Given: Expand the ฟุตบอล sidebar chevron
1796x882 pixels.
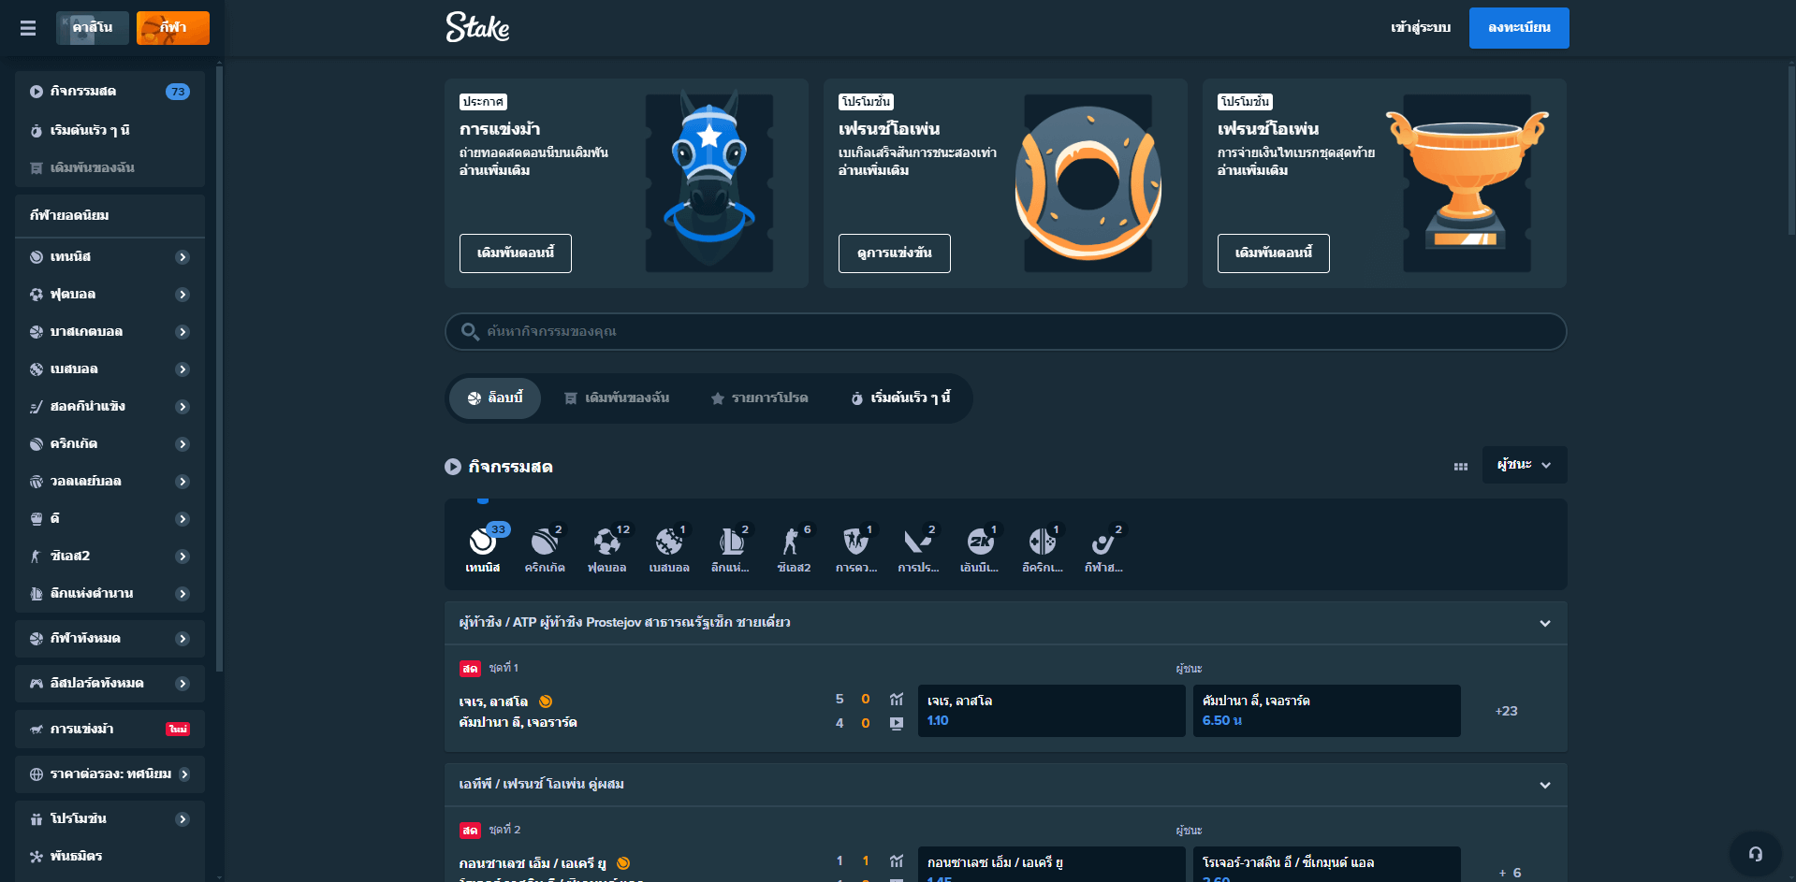Looking at the screenshot, I should 183,295.
